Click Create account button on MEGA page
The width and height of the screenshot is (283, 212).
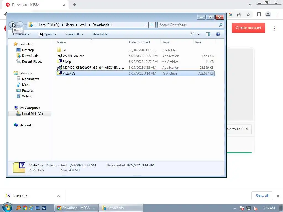point(248,28)
